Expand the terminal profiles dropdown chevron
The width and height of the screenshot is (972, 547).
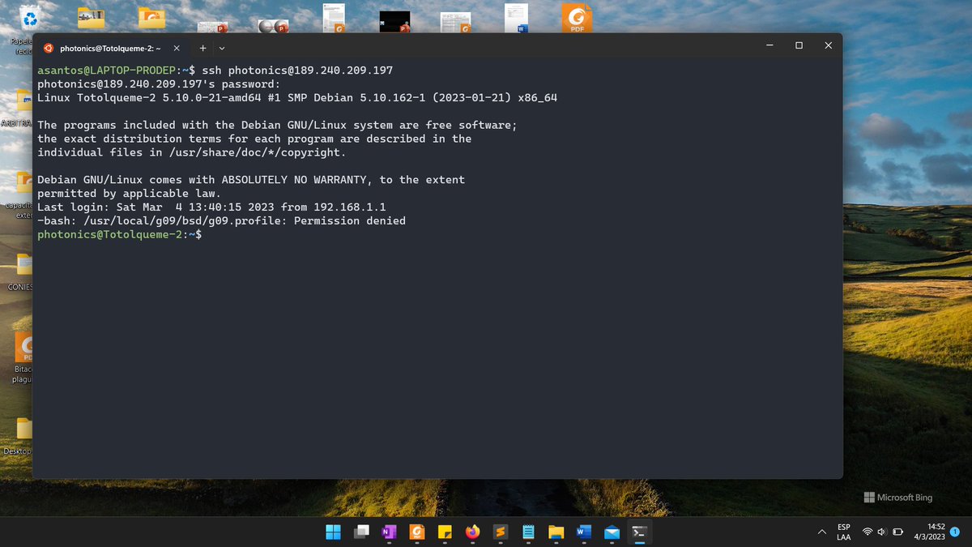(x=222, y=48)
